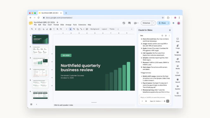This screenshot has width=210, height=118.
Task: Open the File menu
Action: (x=35, y=25)
